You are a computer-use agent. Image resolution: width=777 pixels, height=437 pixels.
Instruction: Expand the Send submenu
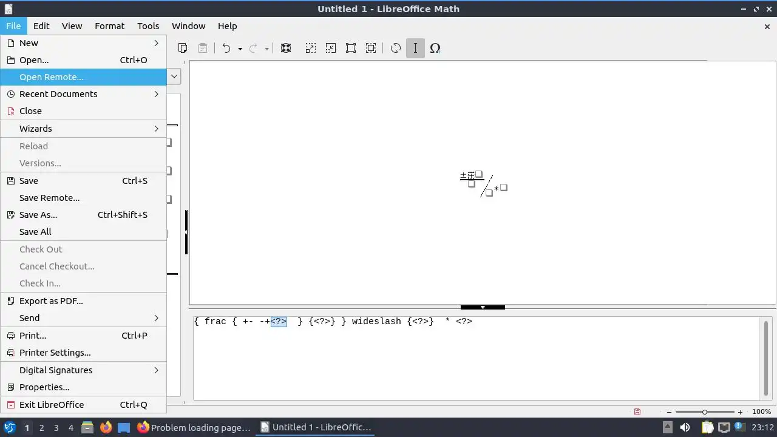coord(83,318)
